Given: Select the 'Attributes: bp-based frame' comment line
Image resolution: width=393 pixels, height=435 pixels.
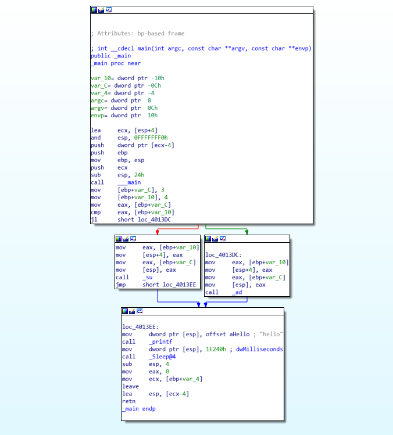Looking at the screenshot, I should pos(138,34).
